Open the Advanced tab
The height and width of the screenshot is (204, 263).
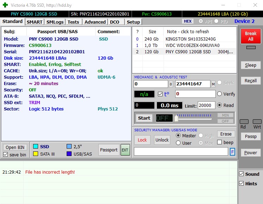click(95, 22)
